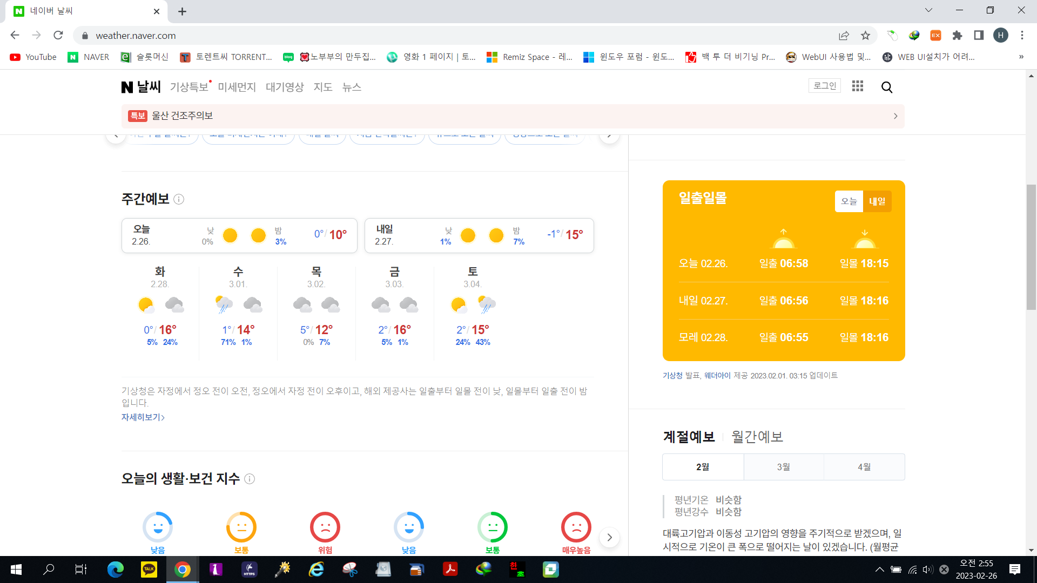Open the 웨더아이 provider link
This screenshot has width=1037, height=583.
click(717, 376)
